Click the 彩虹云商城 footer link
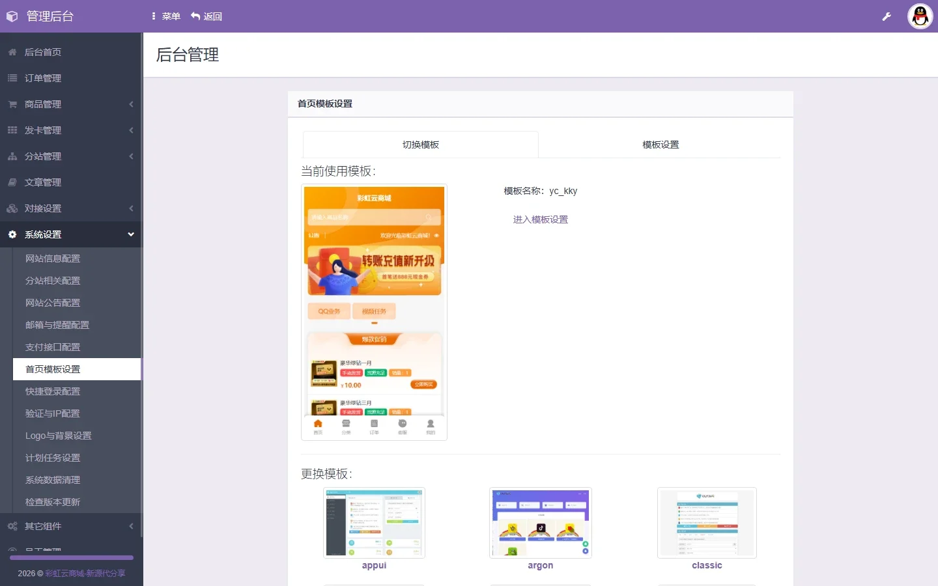This screenshot has height=586, width=938. coord(85,574)
